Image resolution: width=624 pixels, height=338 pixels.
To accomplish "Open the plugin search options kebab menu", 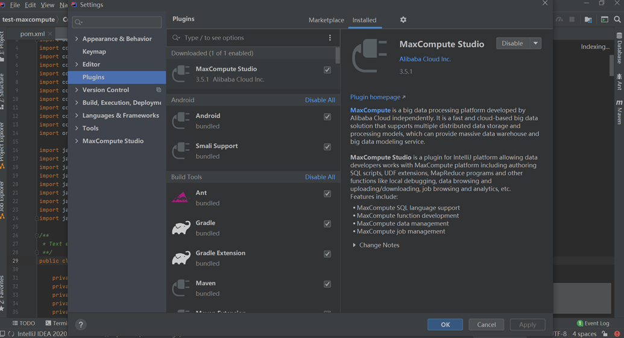I will coord(330,37).
